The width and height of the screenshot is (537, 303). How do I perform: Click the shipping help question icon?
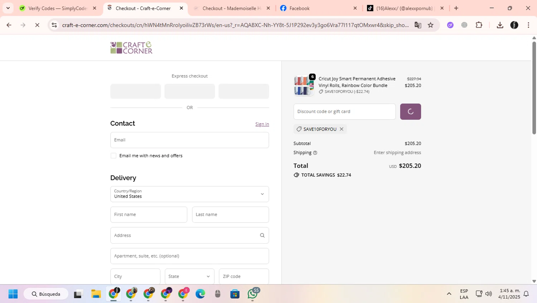(315, 153)
